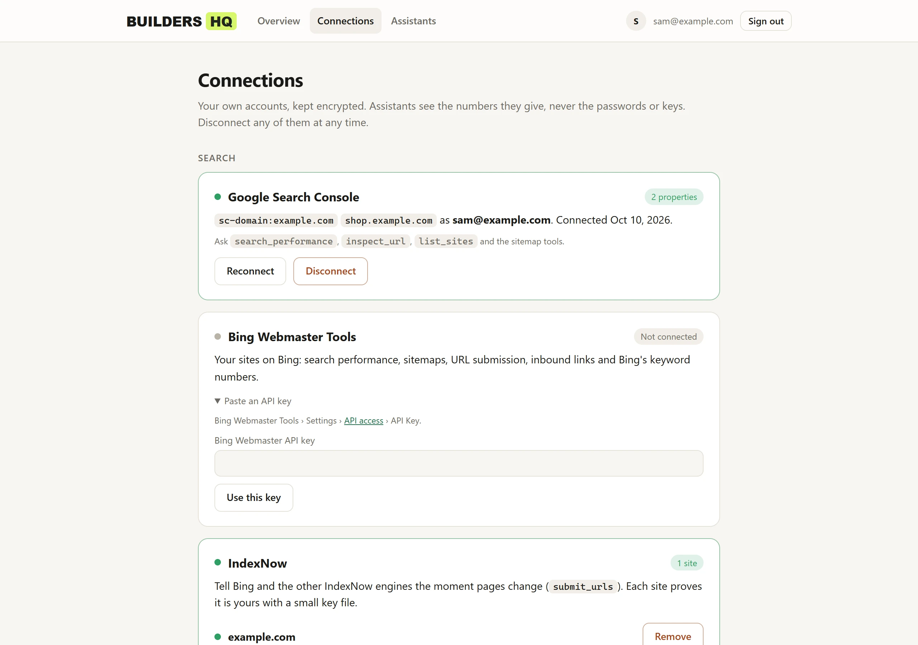Click the shop.example.com property chip
Viewport: 918px width, 645px height.
click(x=389, y=220)
